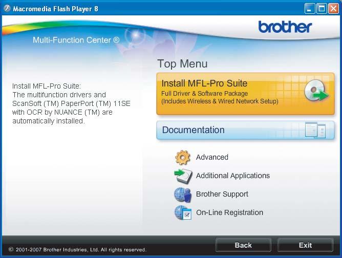Image resolution: width=342 pixels, height=258 pixels.
Task: Click the Advanced gear icon
Action: coord(183,157)
